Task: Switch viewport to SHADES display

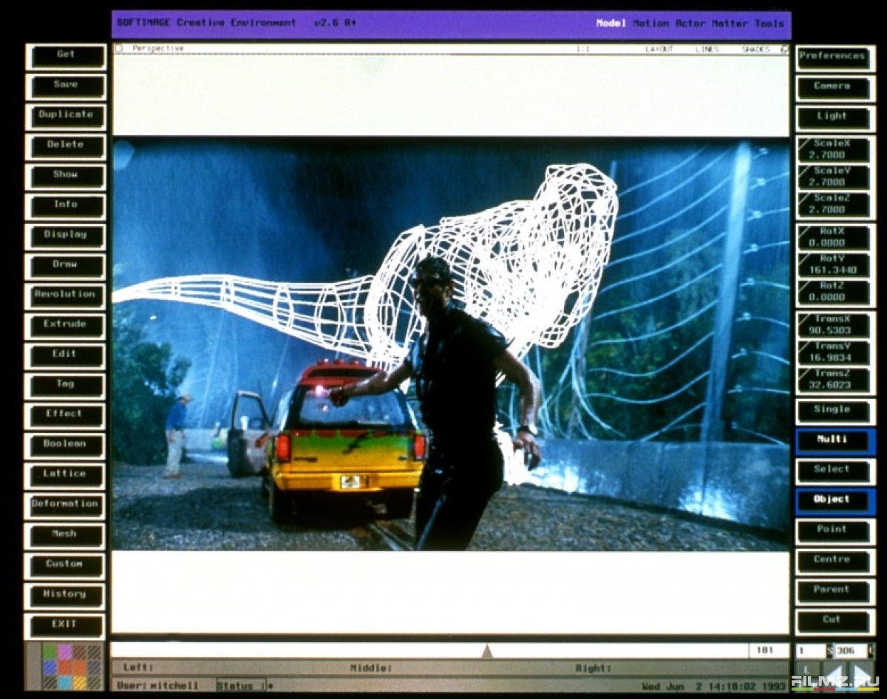Action: click(756, 50)
